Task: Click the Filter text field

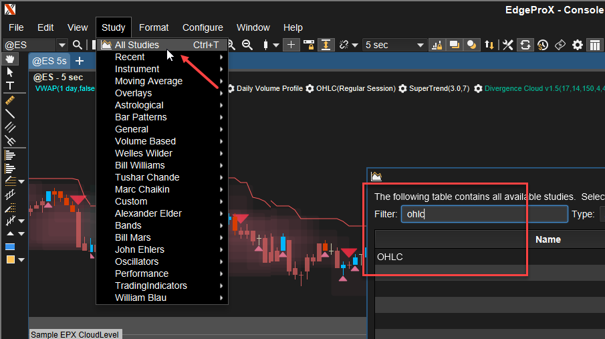Action: click(x=484, y=214)
